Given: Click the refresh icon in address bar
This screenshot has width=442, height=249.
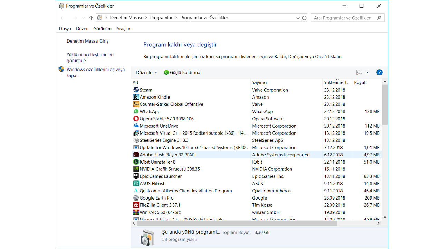Looking at the screenshot, I should (x=304, y=18).
